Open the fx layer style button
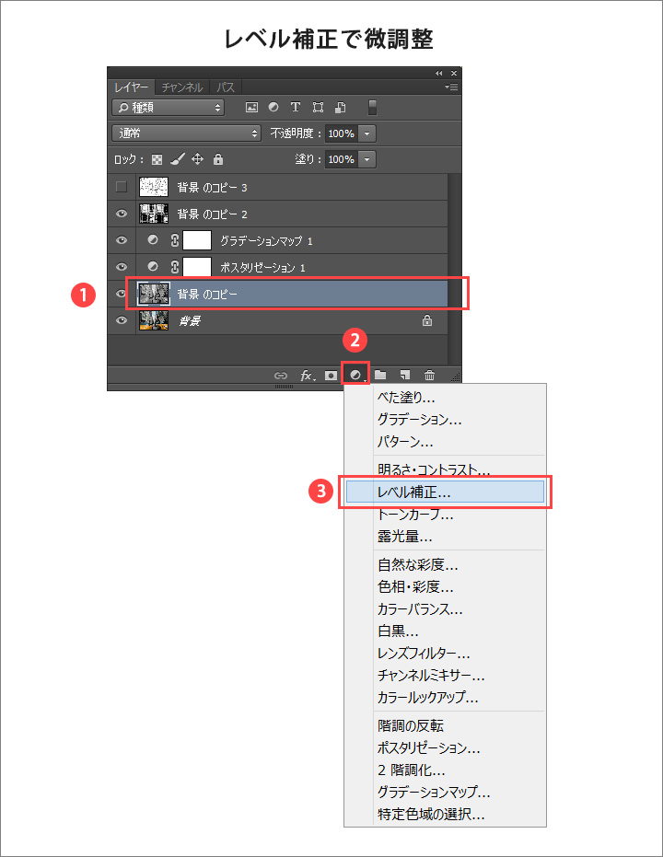 (x=308, y=376)
